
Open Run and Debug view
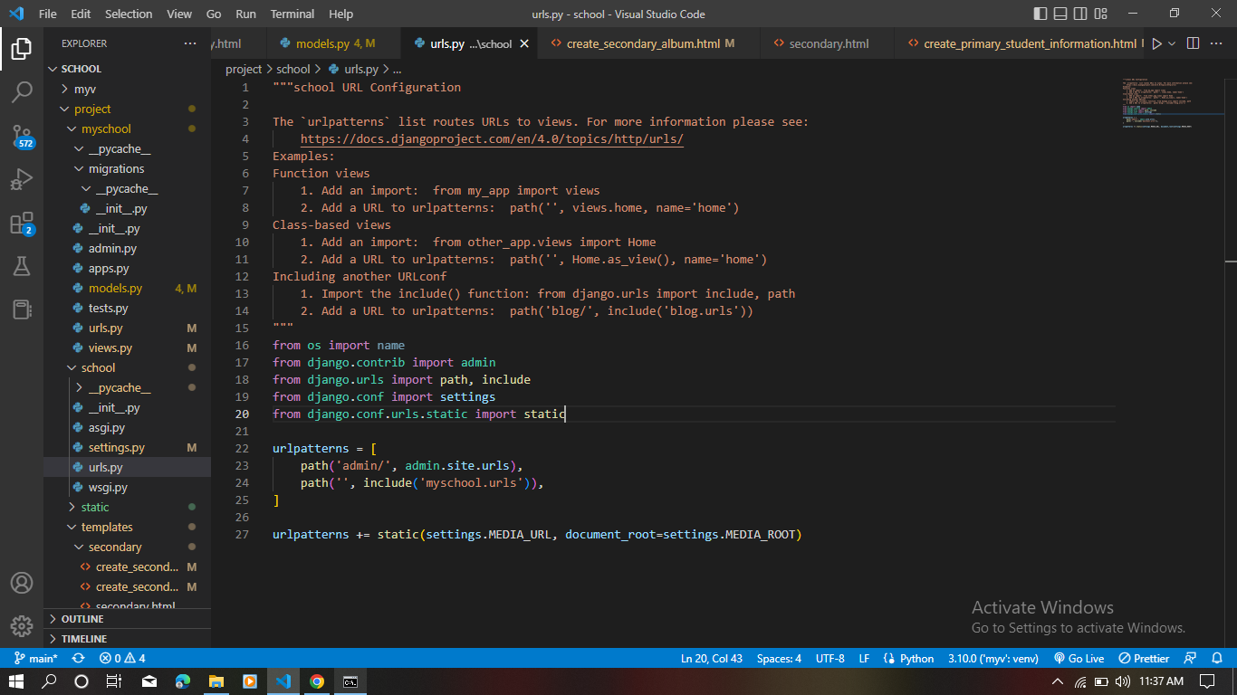click(x=22, y=179)
